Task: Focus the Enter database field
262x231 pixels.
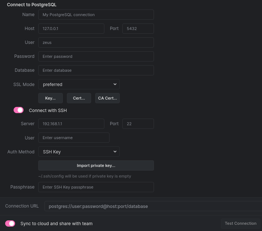Action: (96, 70)
